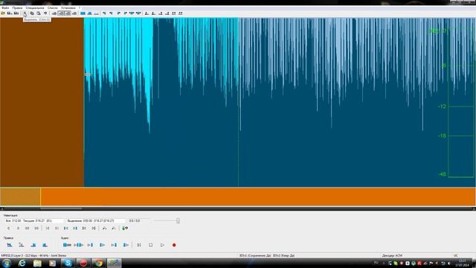Click the Paste icon in the toolbar
476x268 pixels.
(39, 13)
